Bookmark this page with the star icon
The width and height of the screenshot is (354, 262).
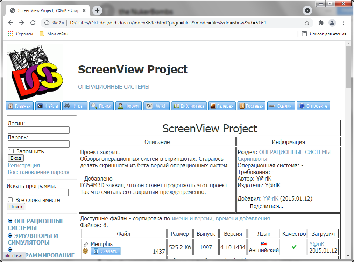tap(307, 23)
